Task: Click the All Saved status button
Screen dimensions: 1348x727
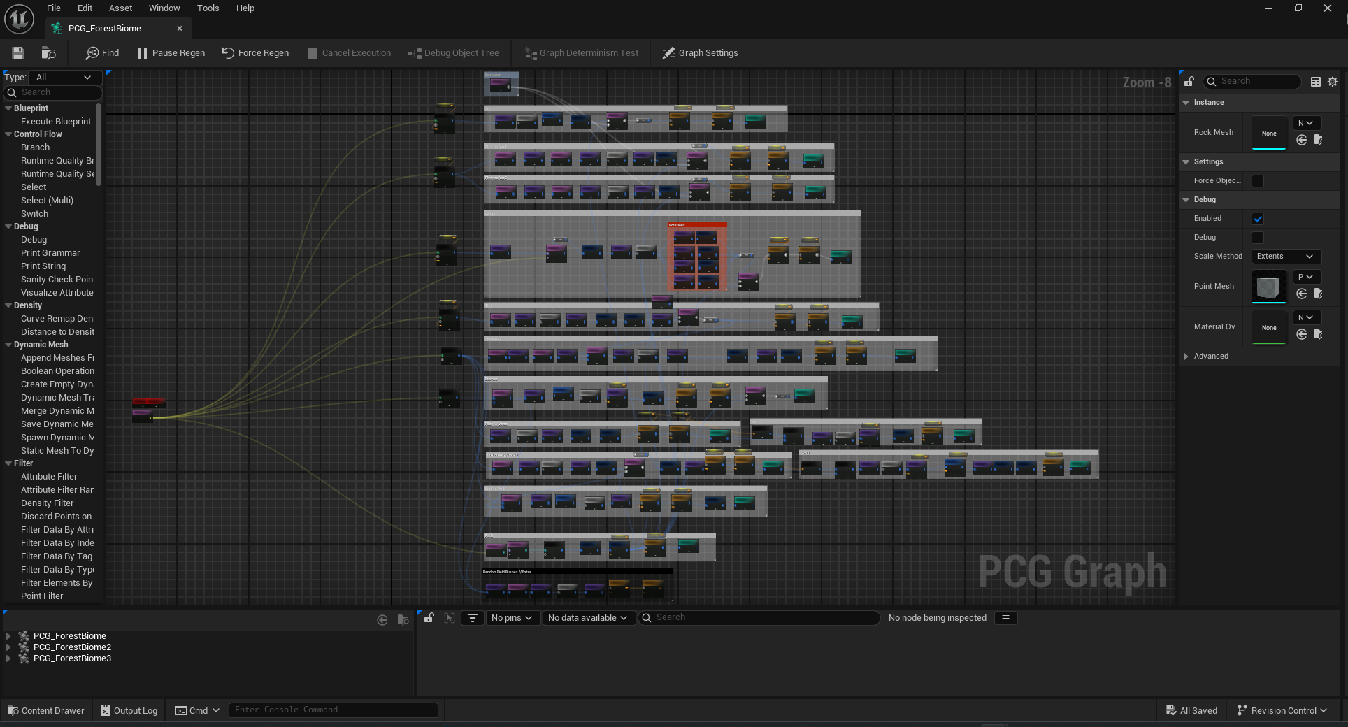Action: 1191,711
